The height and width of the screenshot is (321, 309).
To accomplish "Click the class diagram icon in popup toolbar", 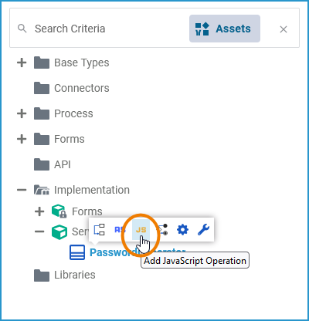I will (99, 230).
